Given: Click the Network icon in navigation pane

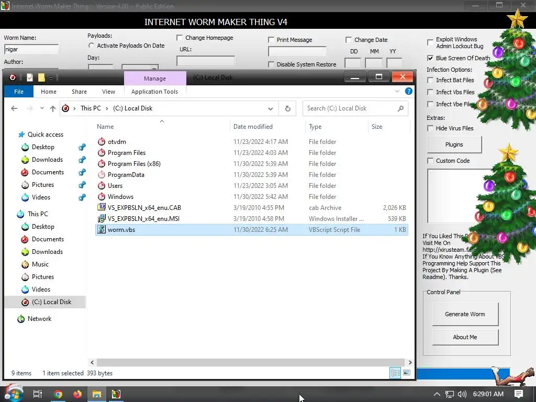Looking at the screenshot, I should click(21, 319).
